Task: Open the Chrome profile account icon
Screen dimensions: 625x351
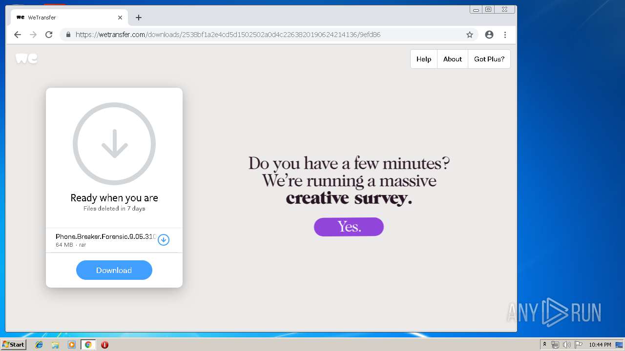Action: [489, 35]
